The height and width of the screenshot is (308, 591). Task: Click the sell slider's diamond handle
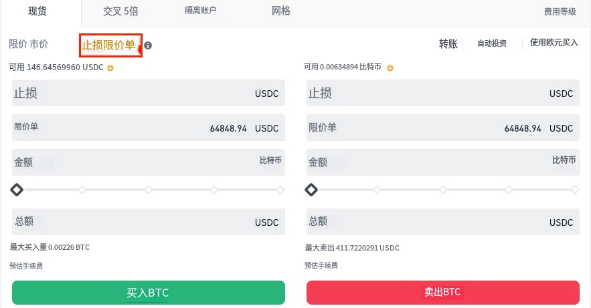click(x=311, y=190)
